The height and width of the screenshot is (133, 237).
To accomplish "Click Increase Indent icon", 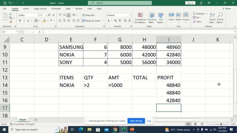I will [x=78, y=21].
